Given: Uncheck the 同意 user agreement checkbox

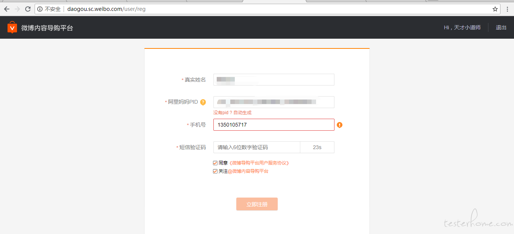Looking at the screenshot, I should (x=215, y=163).
